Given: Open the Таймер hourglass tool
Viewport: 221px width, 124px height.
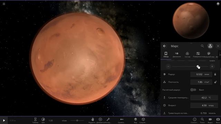Looking at the screenshot, I should tap(35, 120).
